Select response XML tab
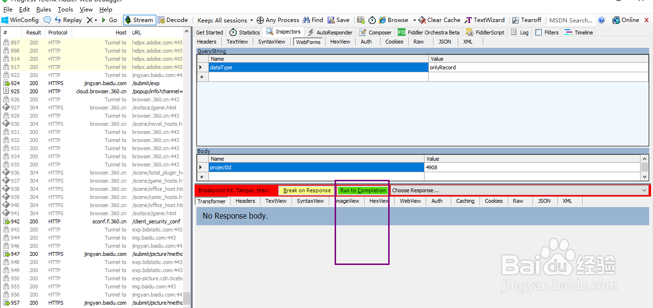The image size is (653, 308). pos(567,201)
